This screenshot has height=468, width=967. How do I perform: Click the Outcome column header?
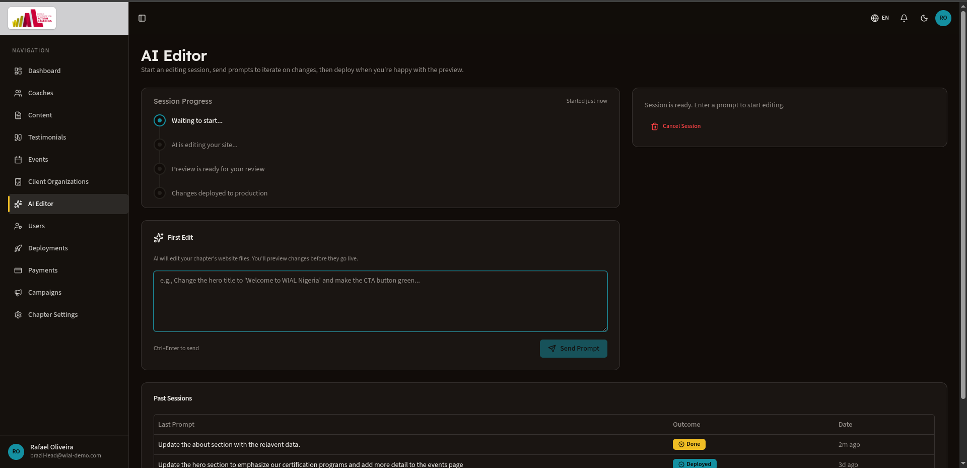point(686,425)
